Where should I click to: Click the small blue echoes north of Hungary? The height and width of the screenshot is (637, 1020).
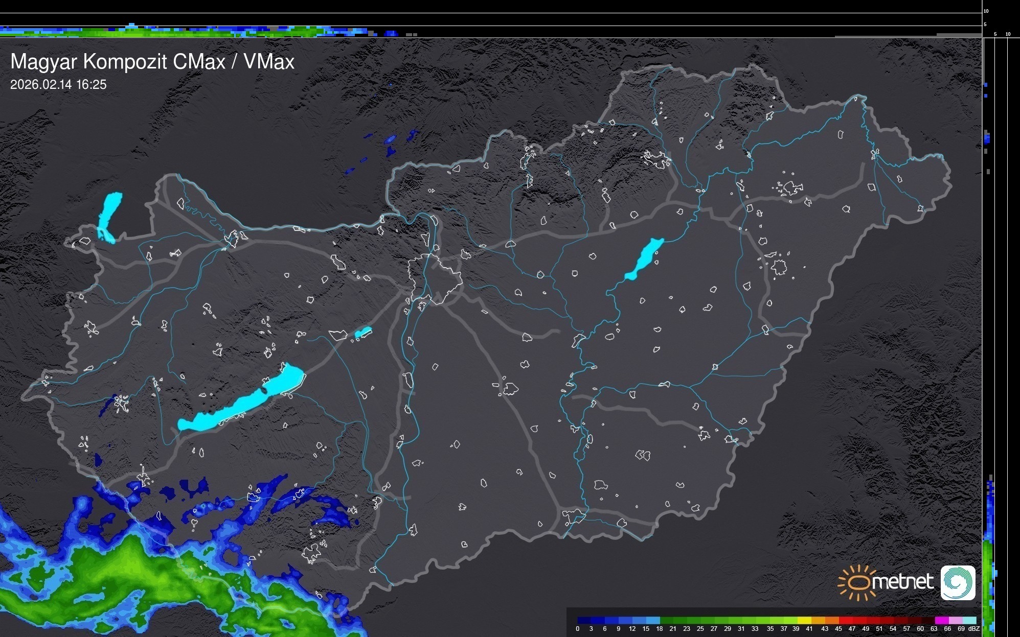pyautogui.click(x=391, y=140)
